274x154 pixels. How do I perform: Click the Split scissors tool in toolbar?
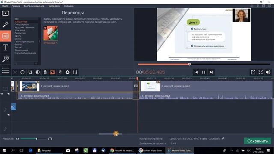click(x=15, y=72)
